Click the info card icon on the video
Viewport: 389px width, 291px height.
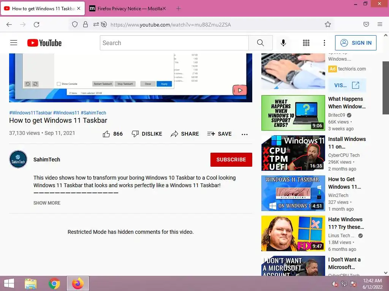[x=240, y=90]
